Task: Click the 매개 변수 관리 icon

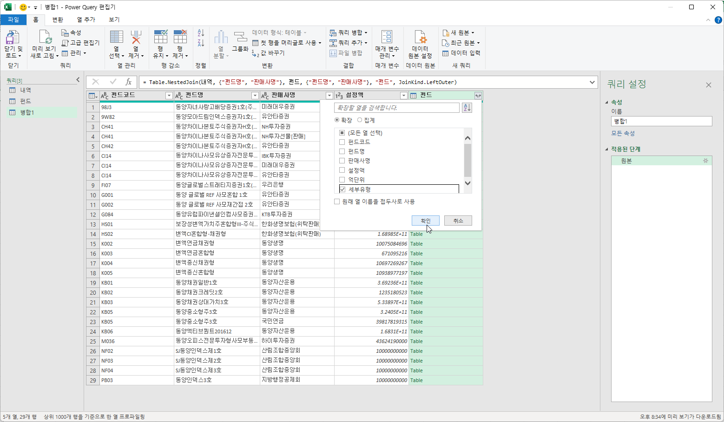Action: pos(387,37)
